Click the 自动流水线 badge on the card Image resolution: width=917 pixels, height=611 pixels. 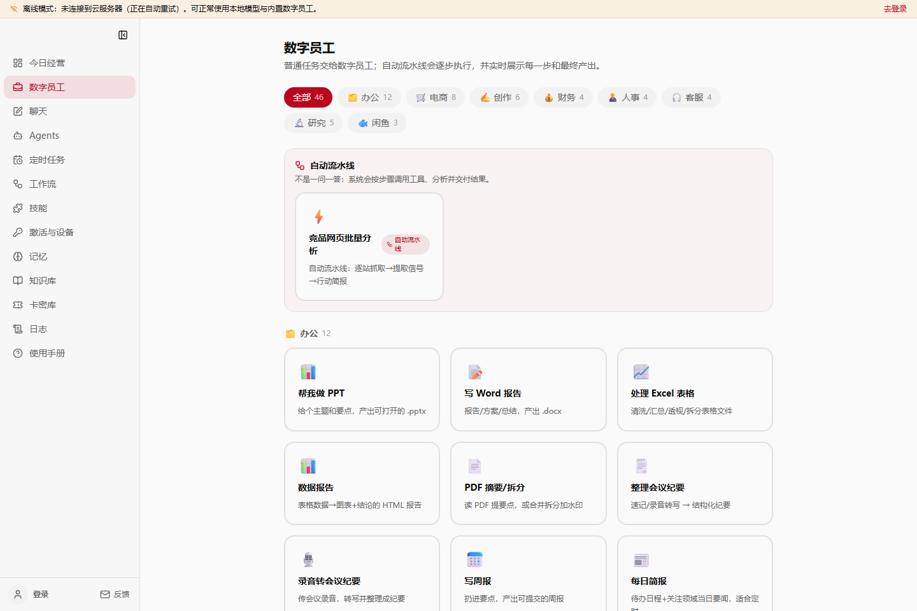pos(406,244)
